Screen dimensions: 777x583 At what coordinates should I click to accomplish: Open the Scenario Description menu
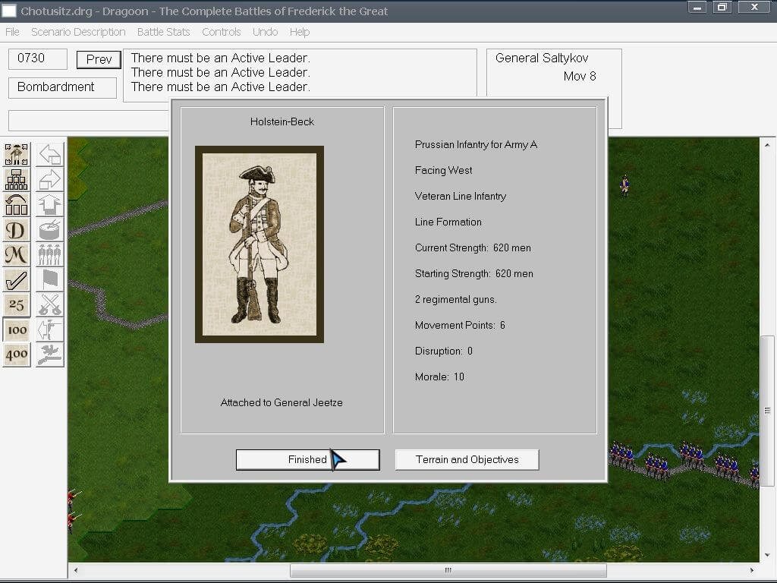[78, 32]
